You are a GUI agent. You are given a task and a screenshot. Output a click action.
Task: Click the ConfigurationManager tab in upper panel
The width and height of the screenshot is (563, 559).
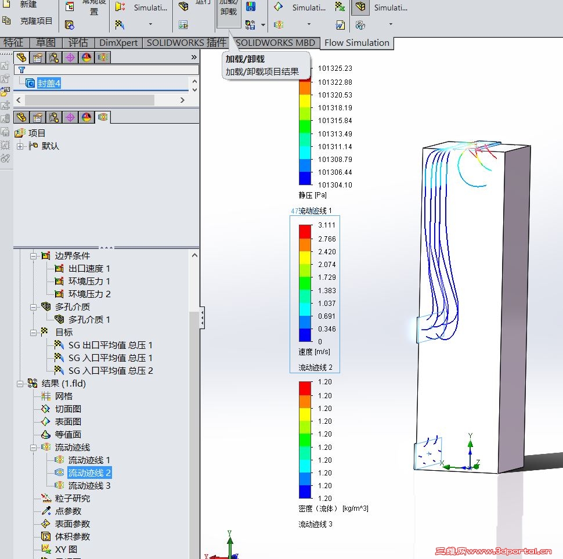click(54, 57)
